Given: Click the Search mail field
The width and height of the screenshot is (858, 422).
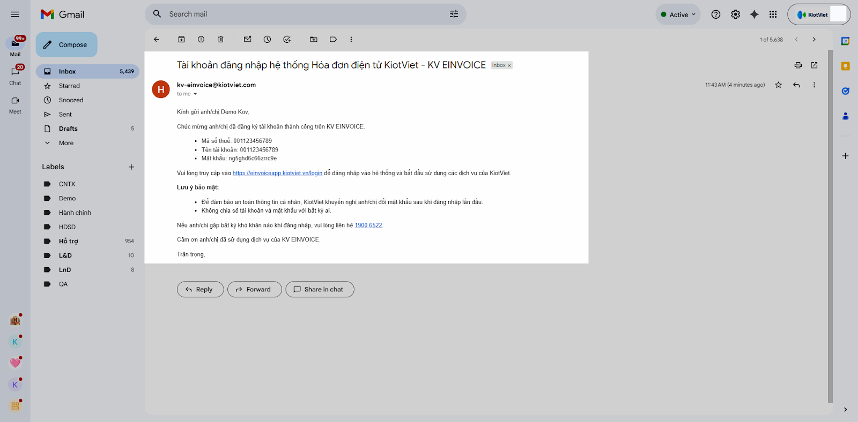Looking at the screenshot, I should pyautogui.click(x=306, y=14).
